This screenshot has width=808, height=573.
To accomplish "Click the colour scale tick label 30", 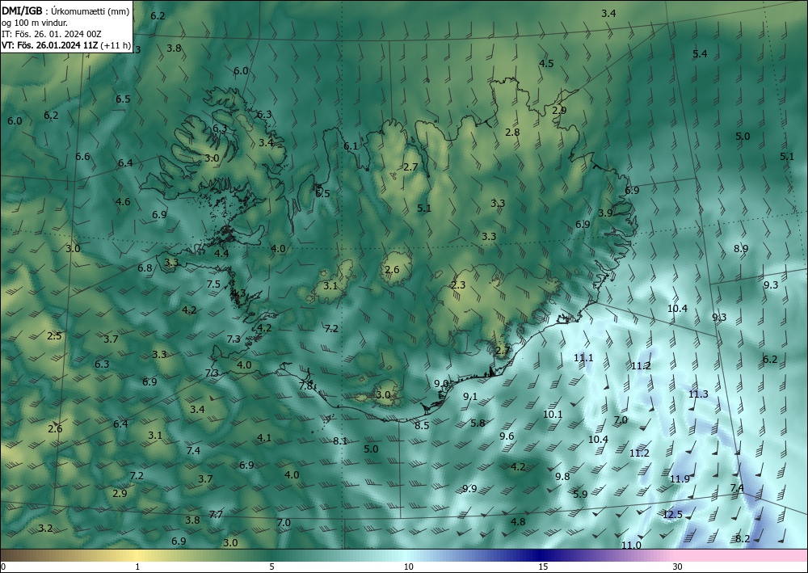I will tap(677, 567).
